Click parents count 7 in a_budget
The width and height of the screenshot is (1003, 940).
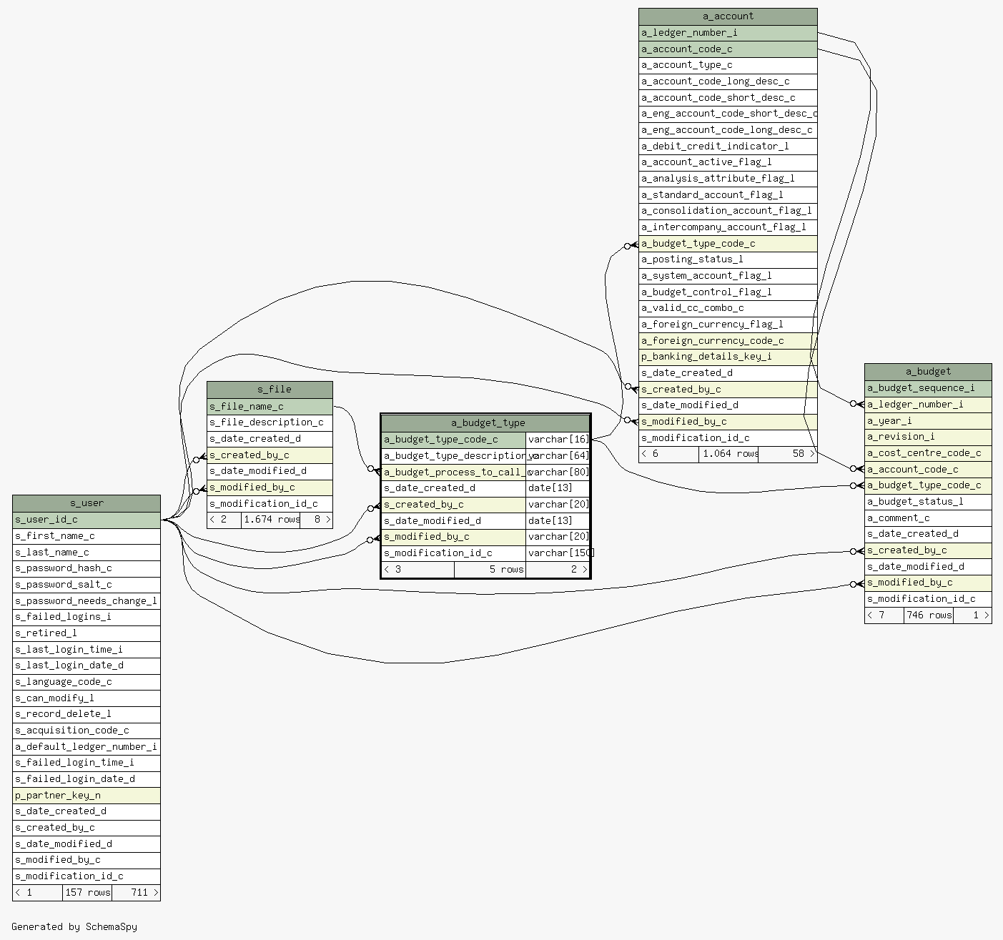tap(884, 615)
